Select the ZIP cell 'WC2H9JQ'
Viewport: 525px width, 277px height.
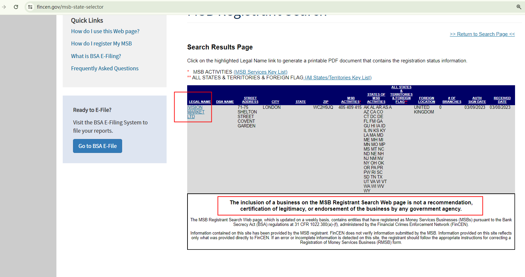(x=323, y=107)
